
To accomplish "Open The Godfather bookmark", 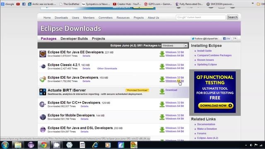I will tap(70, 4).
